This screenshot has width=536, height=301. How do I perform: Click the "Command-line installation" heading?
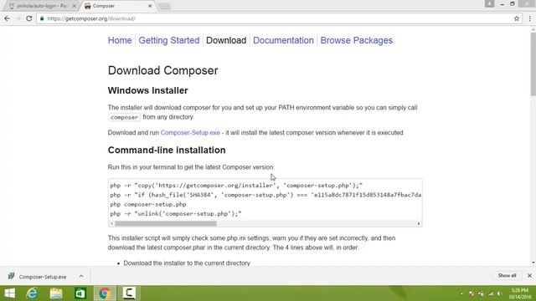tap(167, 150)
